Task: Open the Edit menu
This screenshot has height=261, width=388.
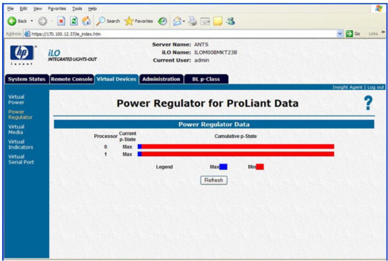Action: pos(24,9)
